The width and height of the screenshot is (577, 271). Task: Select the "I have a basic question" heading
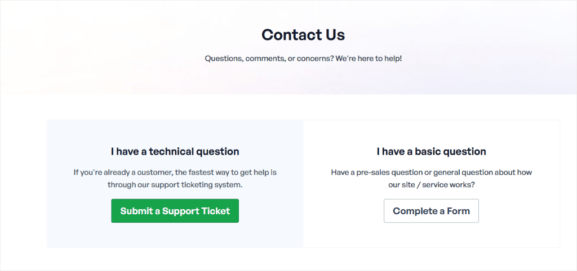coord(431,151)
